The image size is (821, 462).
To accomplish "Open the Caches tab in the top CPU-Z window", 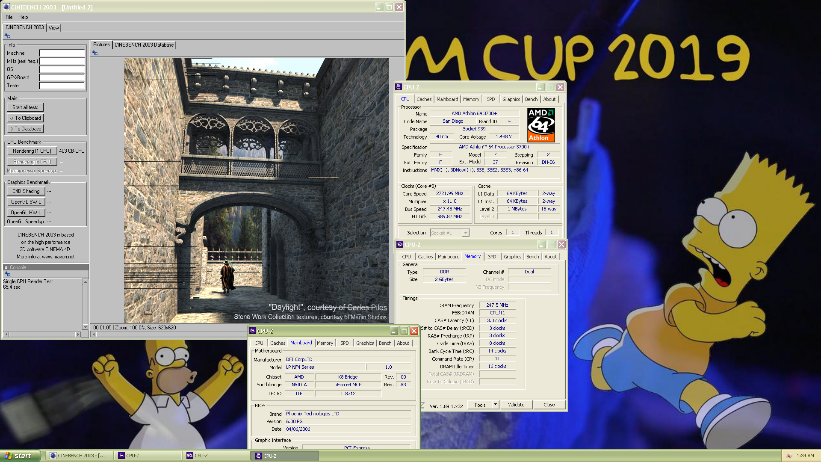I will [424, 99].
